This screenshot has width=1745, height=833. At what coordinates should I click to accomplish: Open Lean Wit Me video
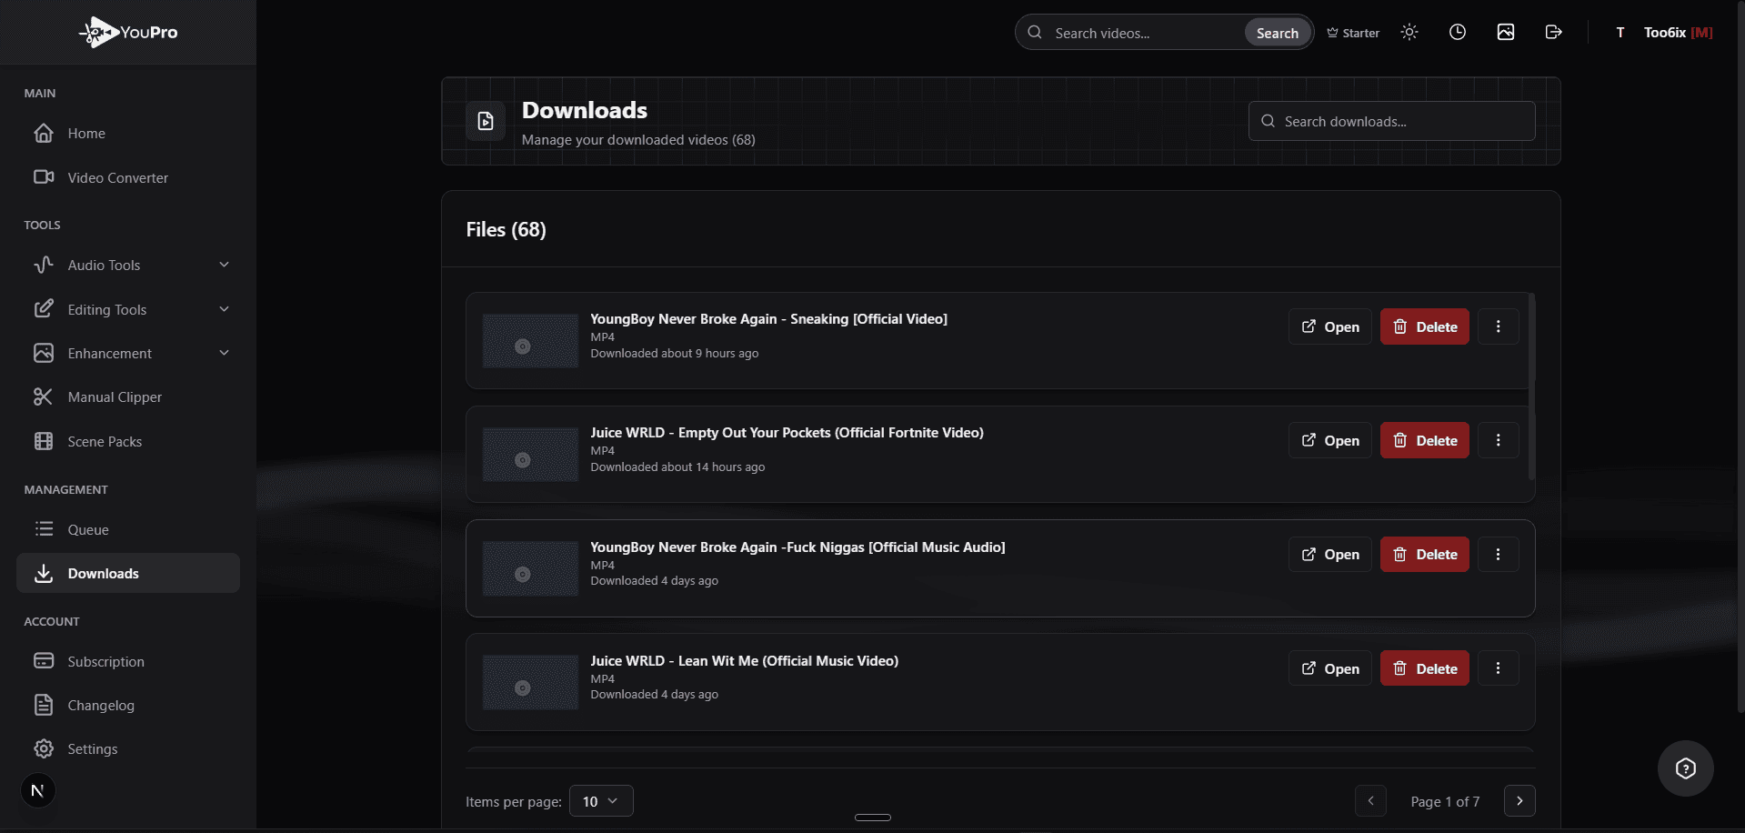pos(1329,668)
